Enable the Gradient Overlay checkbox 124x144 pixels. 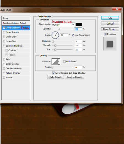pos(4,68)
